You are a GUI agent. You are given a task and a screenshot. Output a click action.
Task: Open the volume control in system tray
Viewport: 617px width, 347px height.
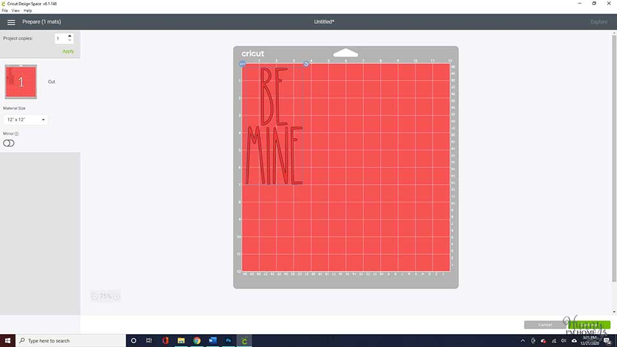(x=563, y=341)
